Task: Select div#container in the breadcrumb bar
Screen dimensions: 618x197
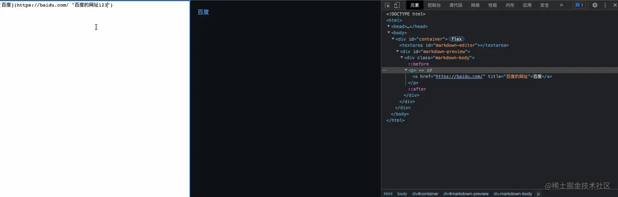Action: coord(425,194)
